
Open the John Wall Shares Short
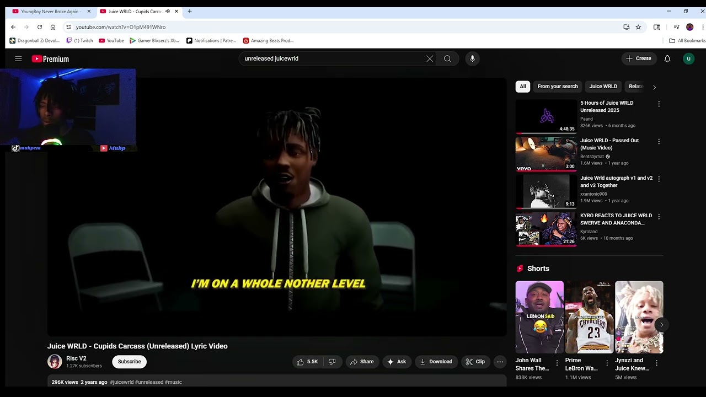pos(539,317)
